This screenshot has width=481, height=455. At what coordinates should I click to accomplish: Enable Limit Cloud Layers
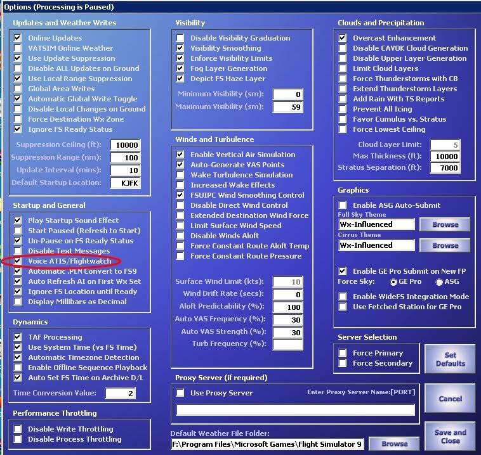click(342, 68)
